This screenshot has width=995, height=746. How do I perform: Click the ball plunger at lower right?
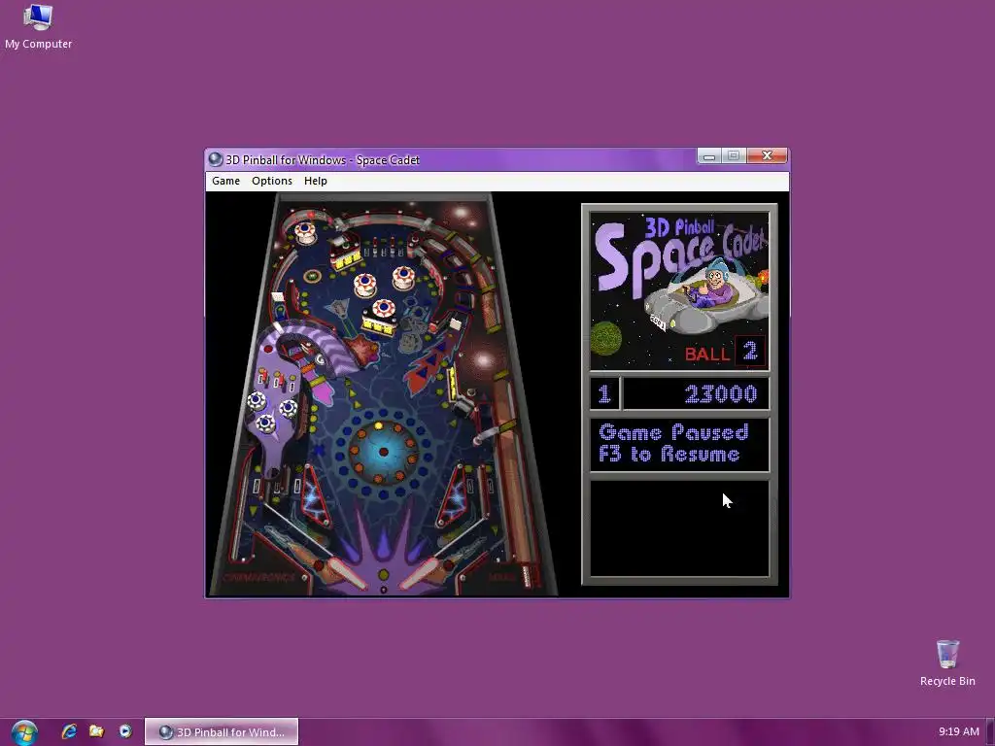pyautogui.click(x=528, y=575)
